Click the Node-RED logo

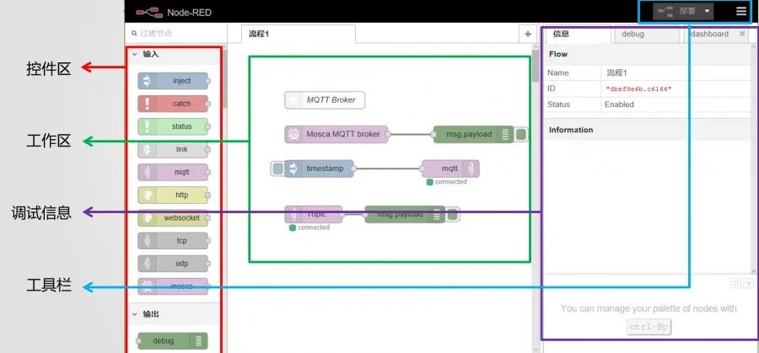tap(149, 12)
